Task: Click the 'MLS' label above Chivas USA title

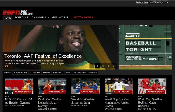Action: point(7,96)
